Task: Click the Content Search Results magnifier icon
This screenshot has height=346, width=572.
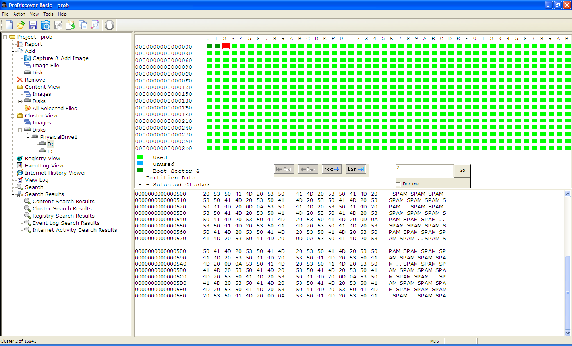Action: click(27, 201)
